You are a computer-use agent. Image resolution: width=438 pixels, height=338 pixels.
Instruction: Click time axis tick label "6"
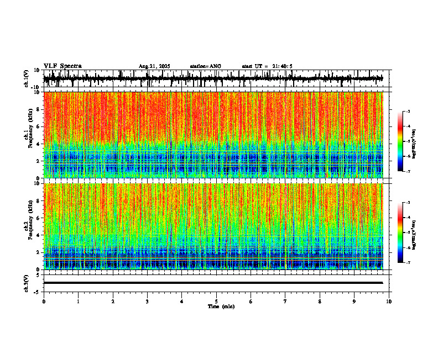251,302
